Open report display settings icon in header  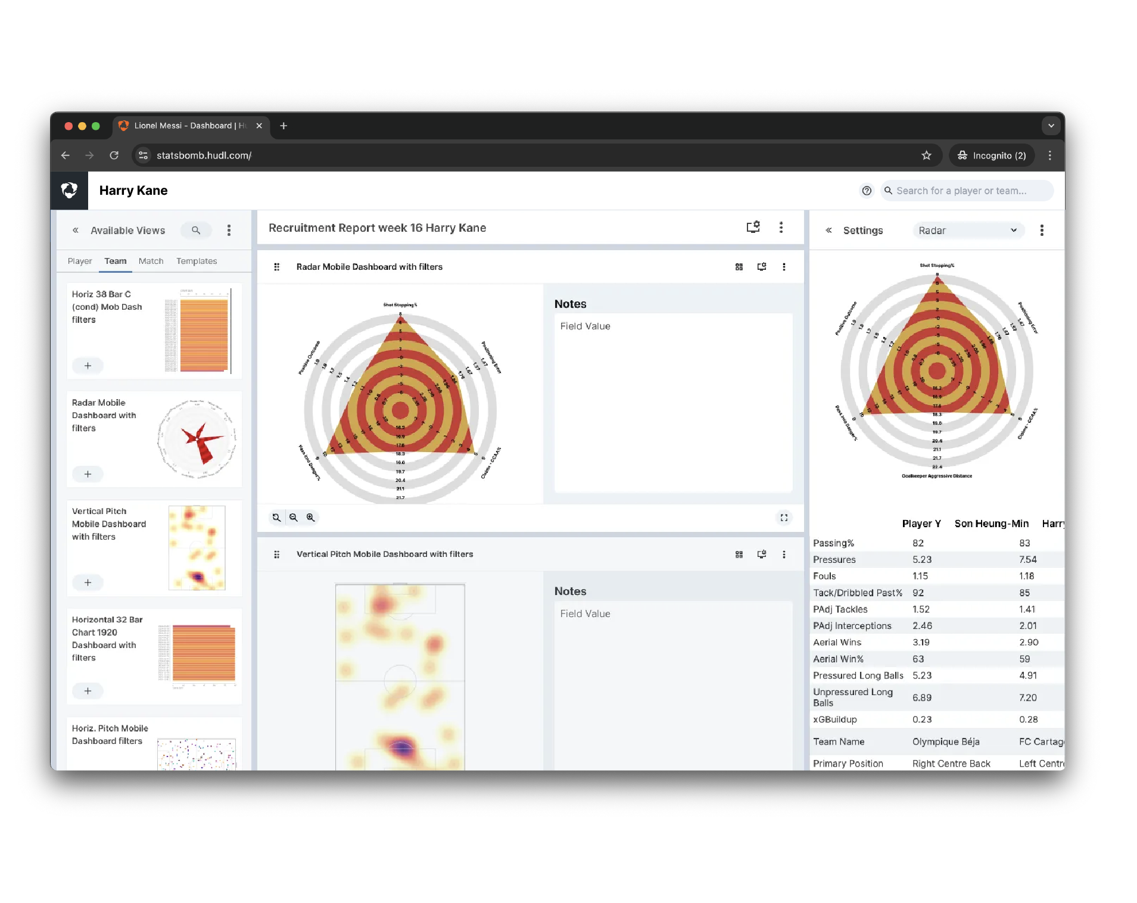[x=753, y=228]
